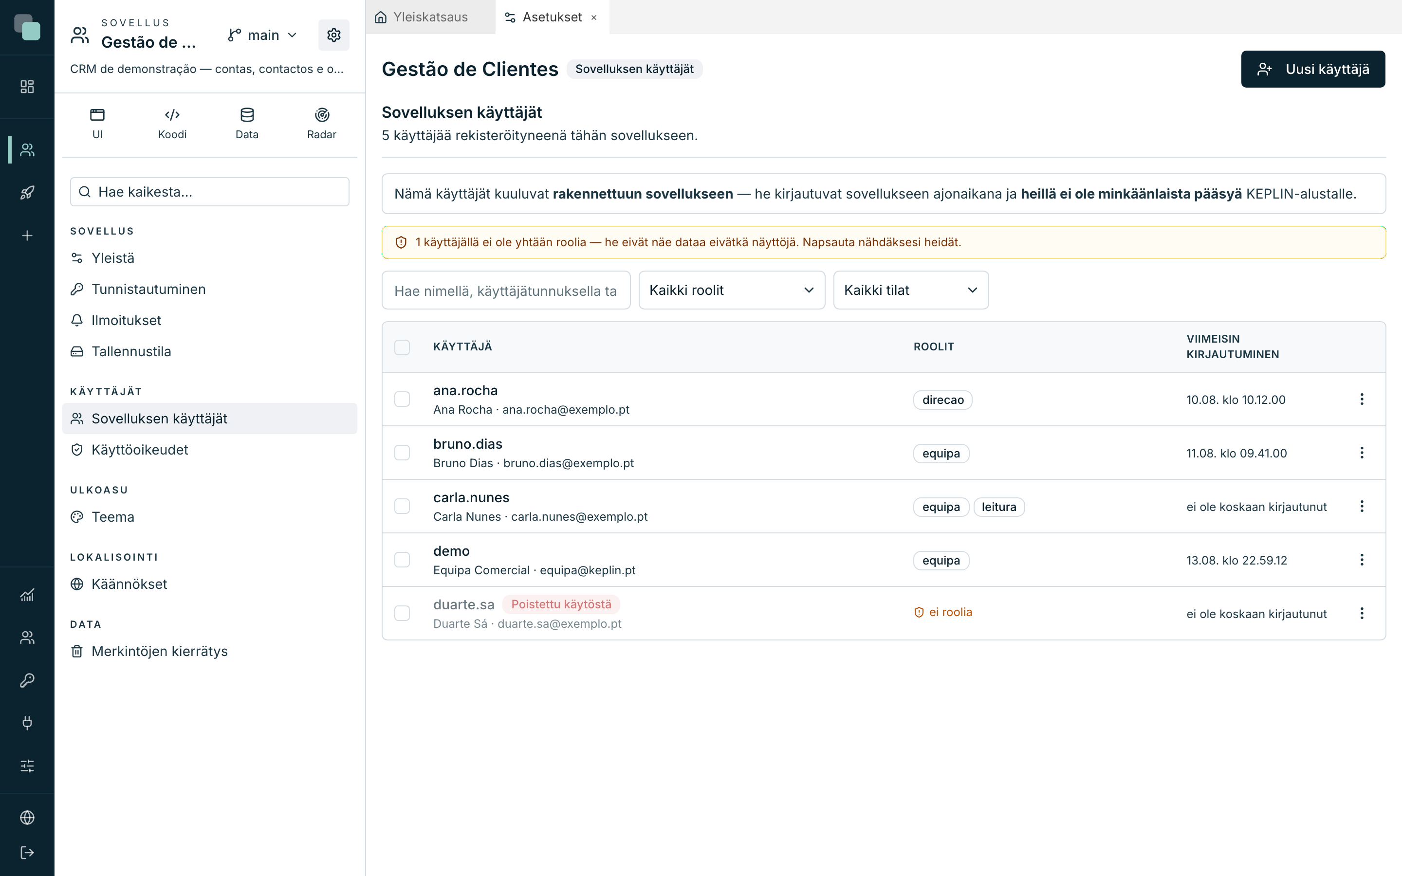Open row actions menu for ana.rocha
This screenshot has width=1402, height=876.
1362,399
